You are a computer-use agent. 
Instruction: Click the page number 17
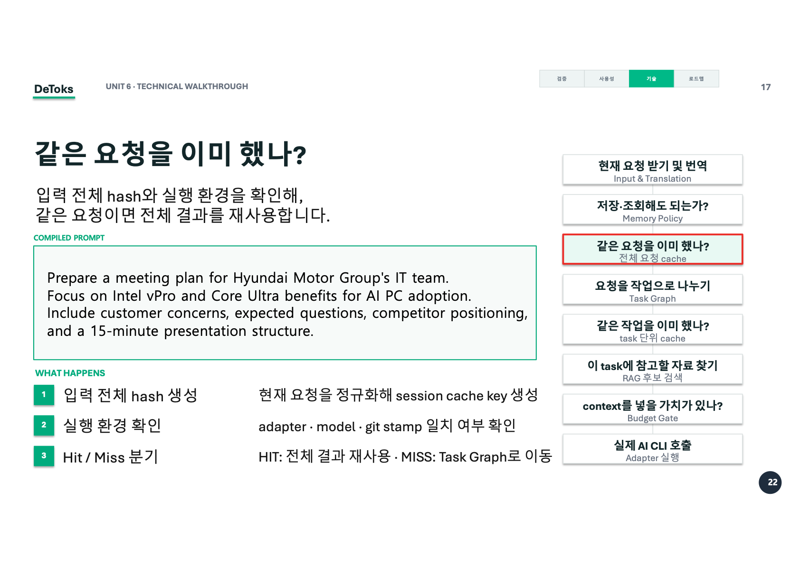(766, 87)
